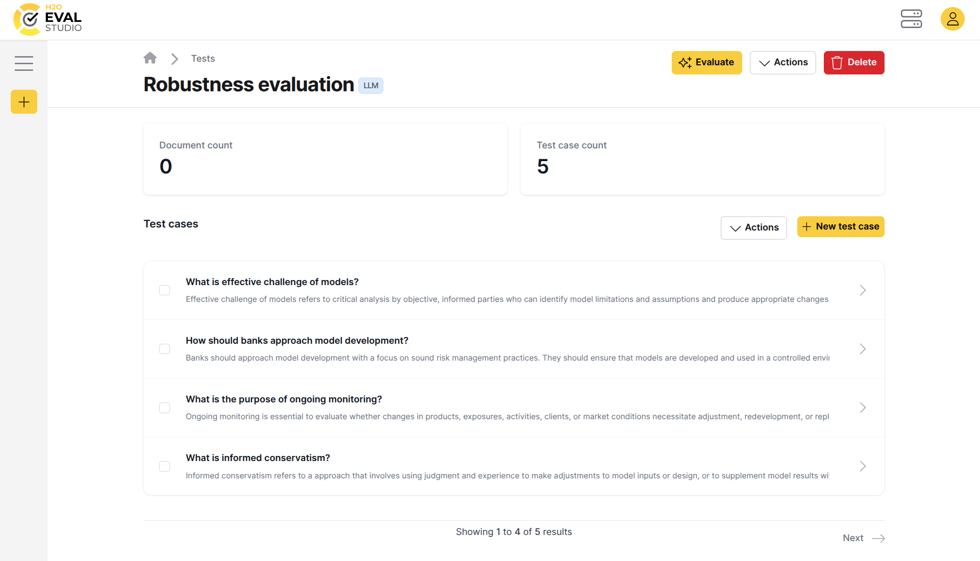Viewport: 980px width, 561px height.
Task: Select the checkbox for 'What is informed conservatism?'
Action: (x=164, y=466)
